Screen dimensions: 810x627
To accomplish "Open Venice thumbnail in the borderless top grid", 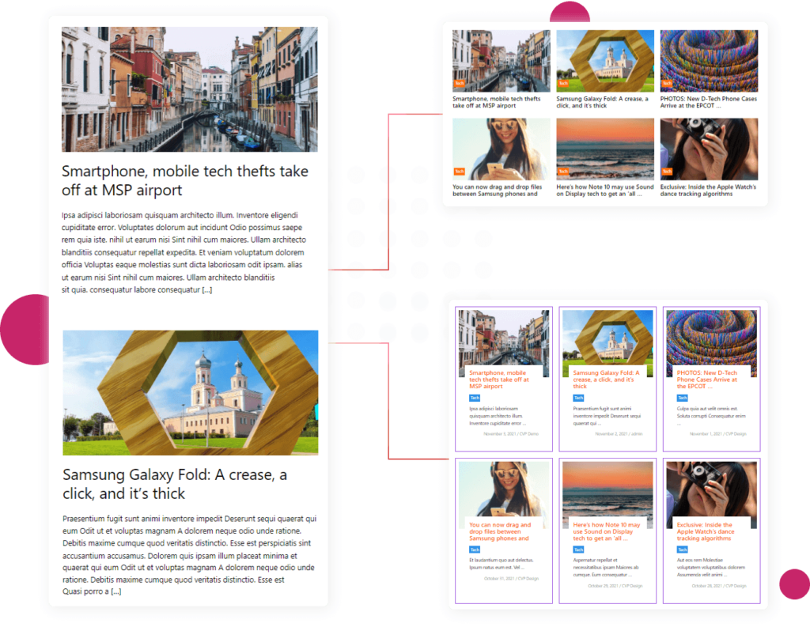I will (501, 61).
